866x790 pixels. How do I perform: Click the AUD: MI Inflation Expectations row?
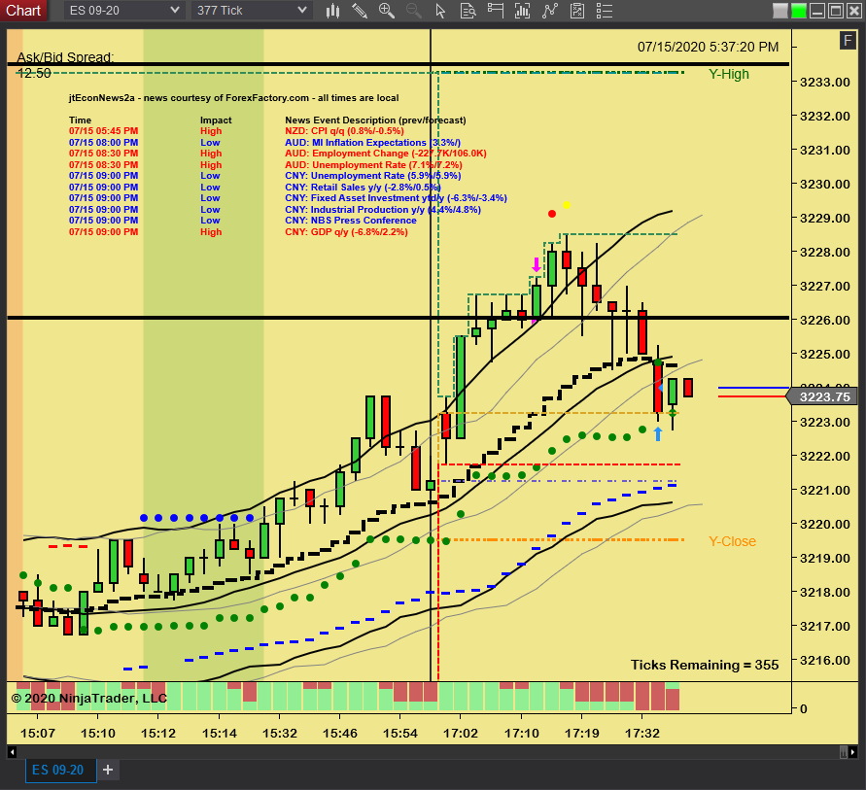point(373,143)
